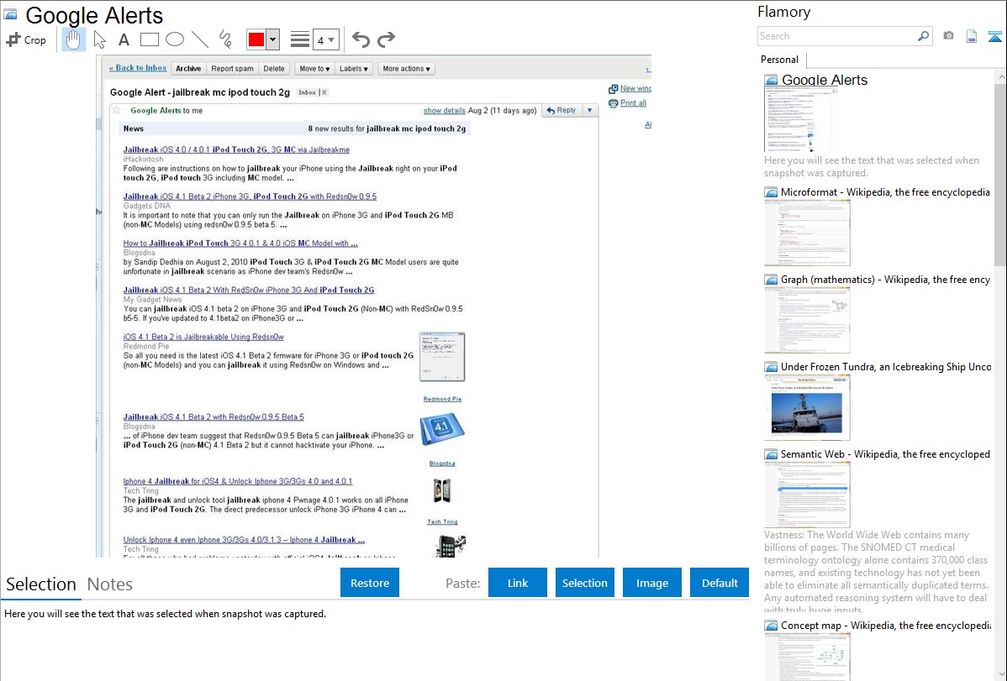Undo the last edit

(x=361, y=39)
